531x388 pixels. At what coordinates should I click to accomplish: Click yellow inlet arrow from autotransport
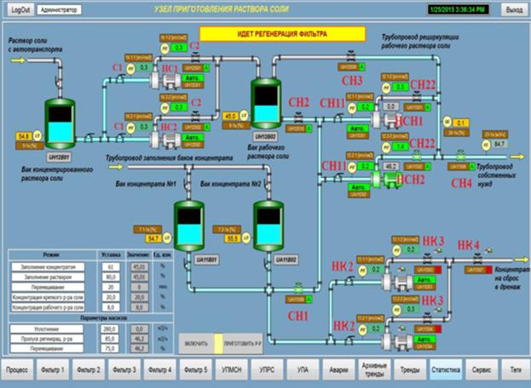tap(18, 60)
